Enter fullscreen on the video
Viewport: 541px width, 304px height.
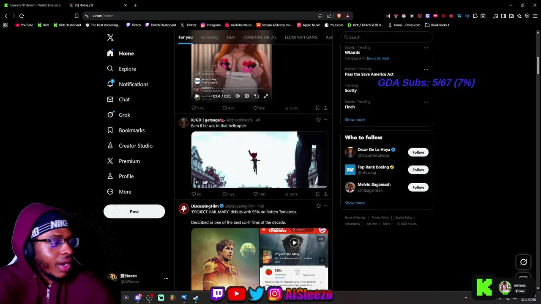point(266,96)
